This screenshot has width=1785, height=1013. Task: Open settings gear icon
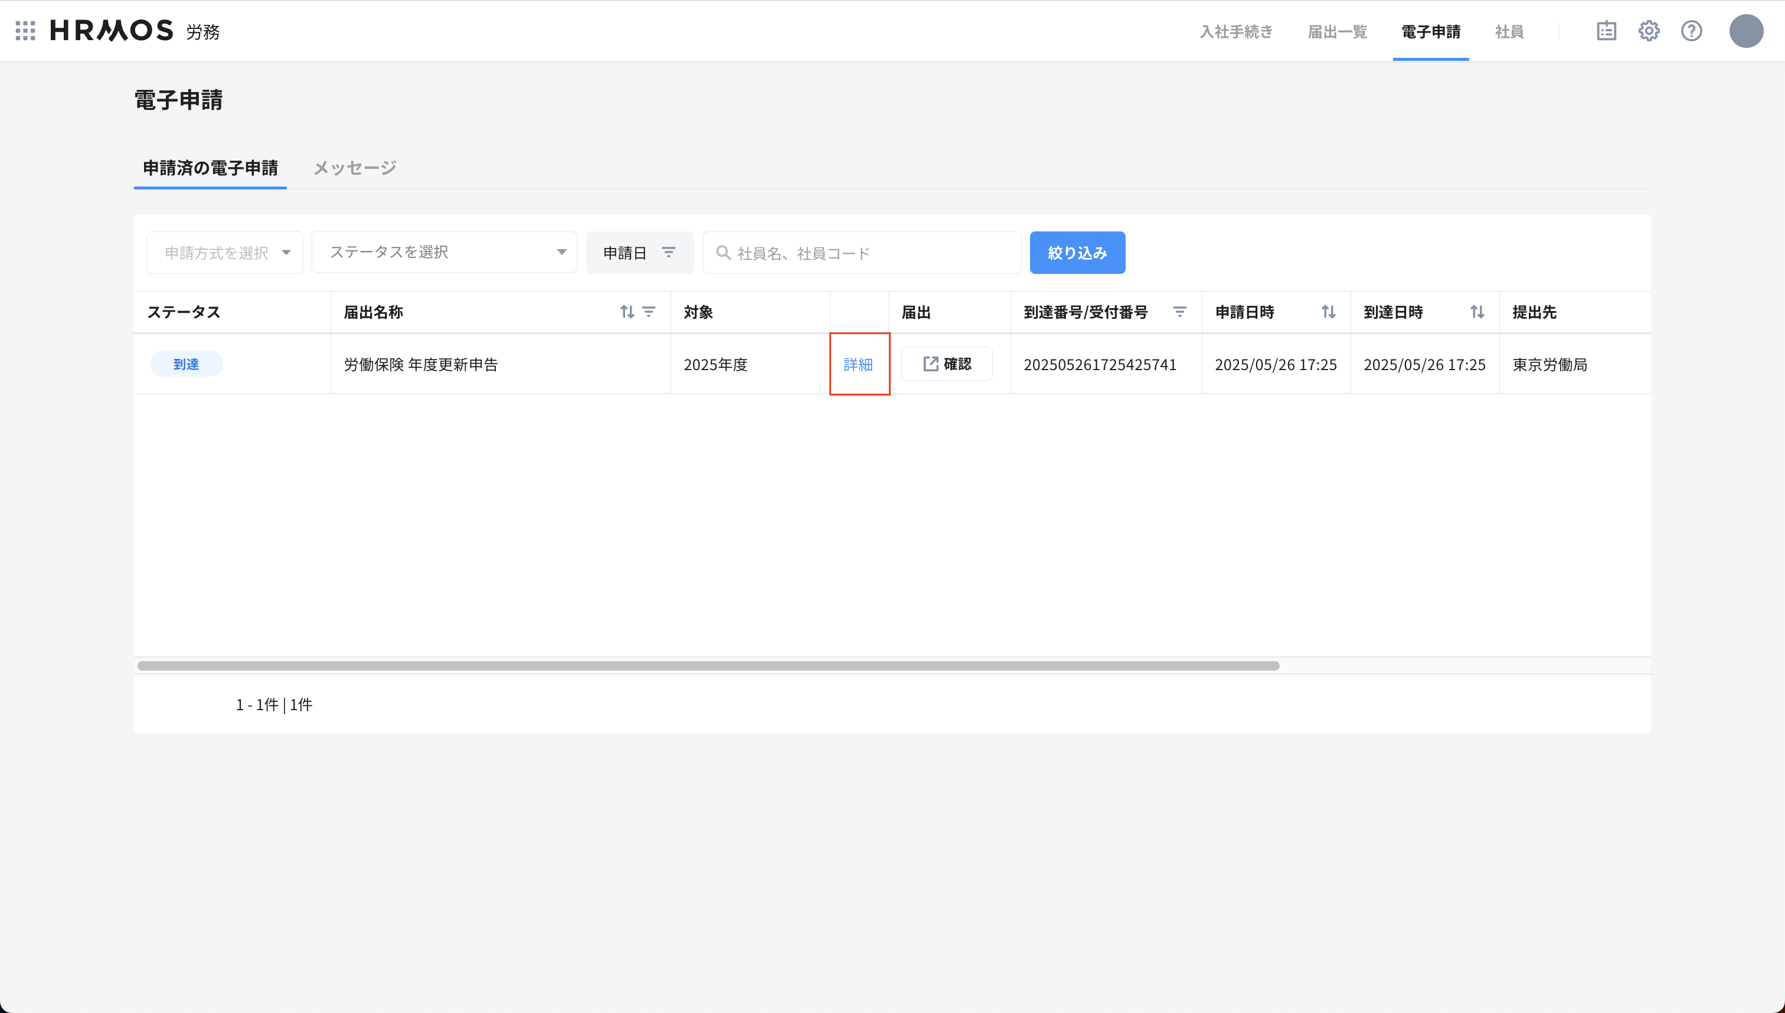[x=1649, y=31]
